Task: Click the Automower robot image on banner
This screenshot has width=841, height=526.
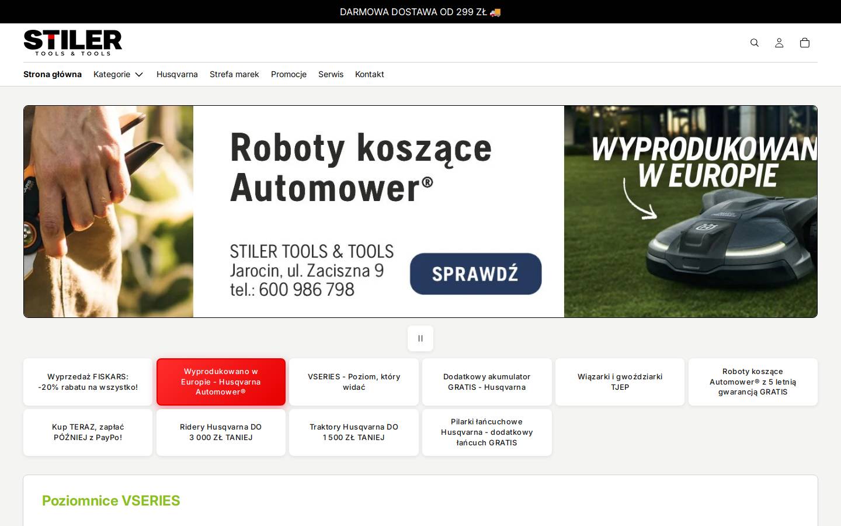Action: [691, 212]
